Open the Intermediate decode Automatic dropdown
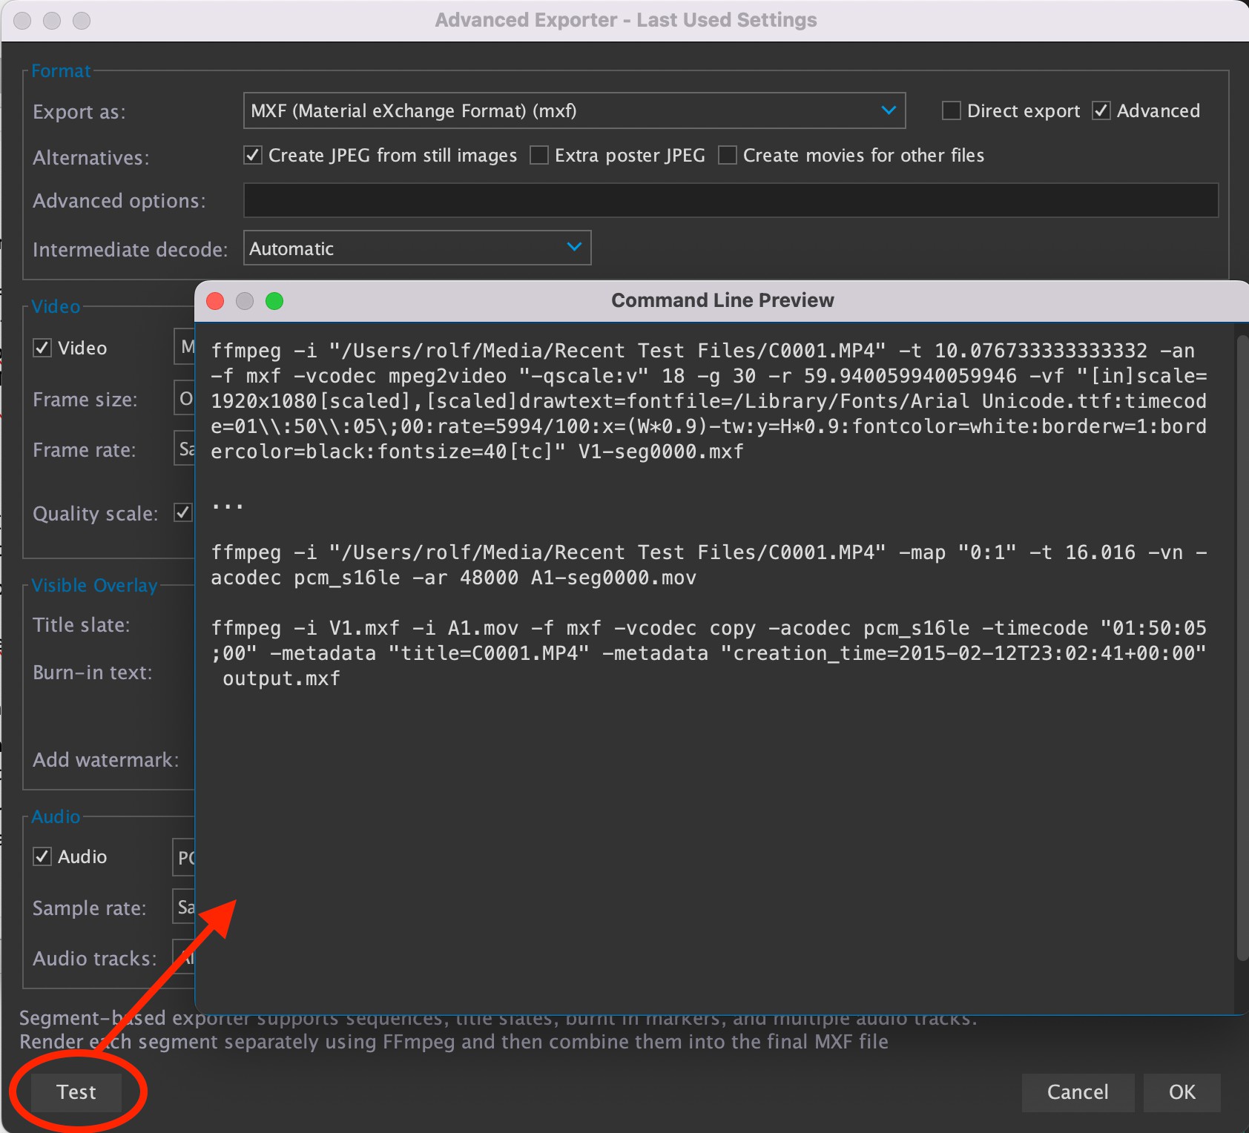1249x1133 pixels. point(417,248)
